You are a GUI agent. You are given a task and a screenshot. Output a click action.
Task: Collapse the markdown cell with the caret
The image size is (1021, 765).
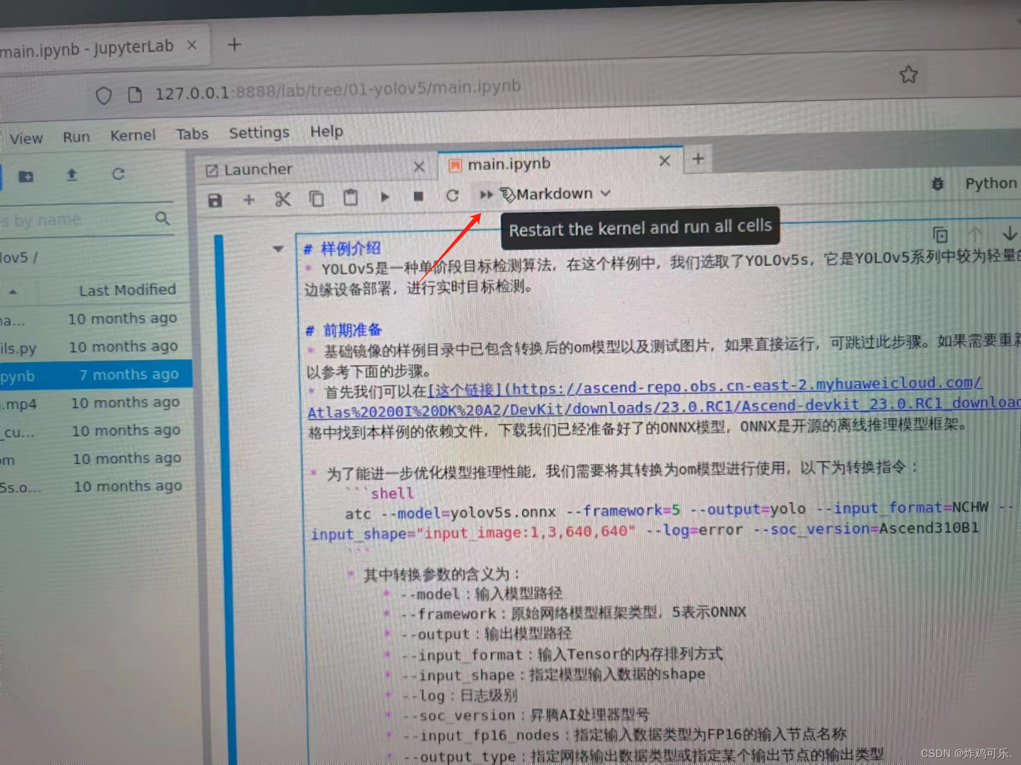(278, 249)
